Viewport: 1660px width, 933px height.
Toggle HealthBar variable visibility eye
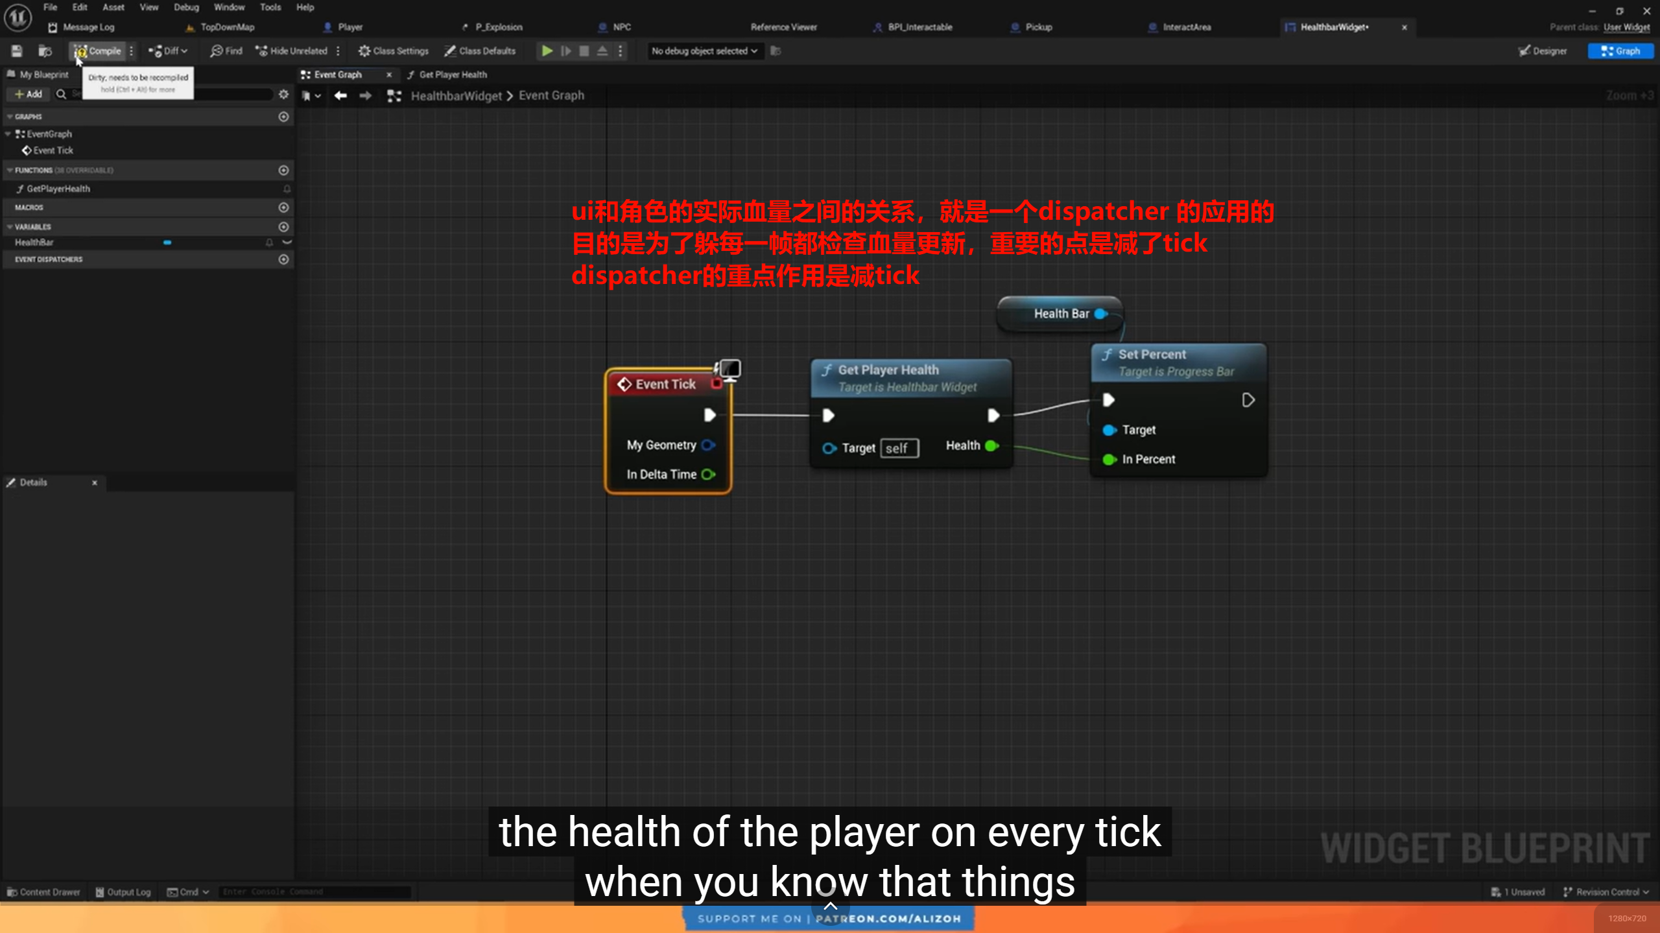[287, 242]
